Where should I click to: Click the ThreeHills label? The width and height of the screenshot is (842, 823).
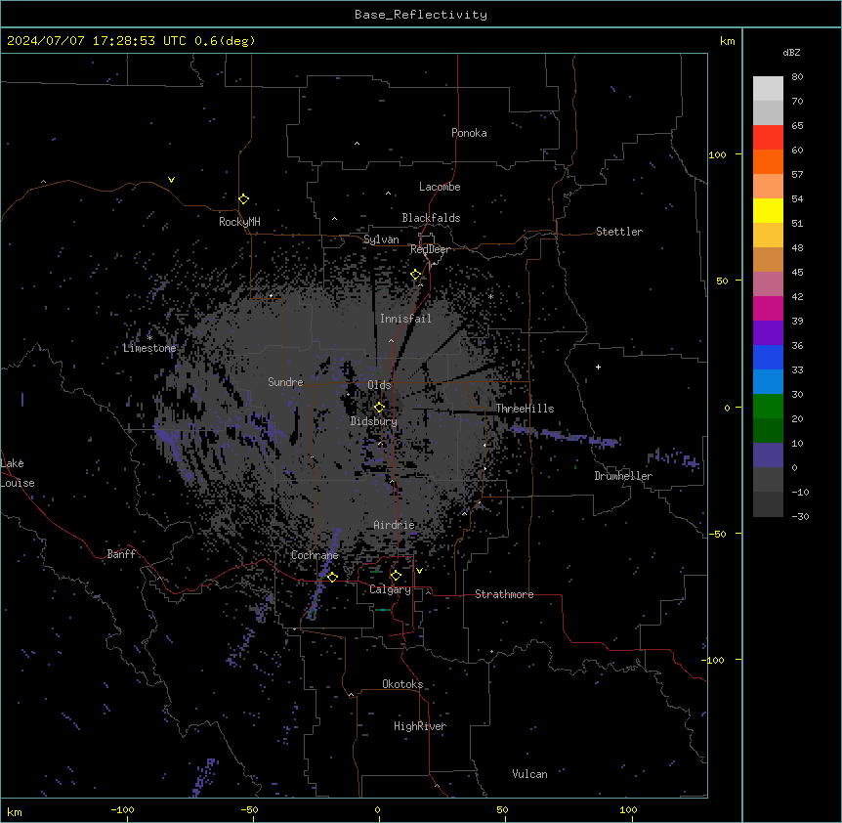[x=525, y=409]
